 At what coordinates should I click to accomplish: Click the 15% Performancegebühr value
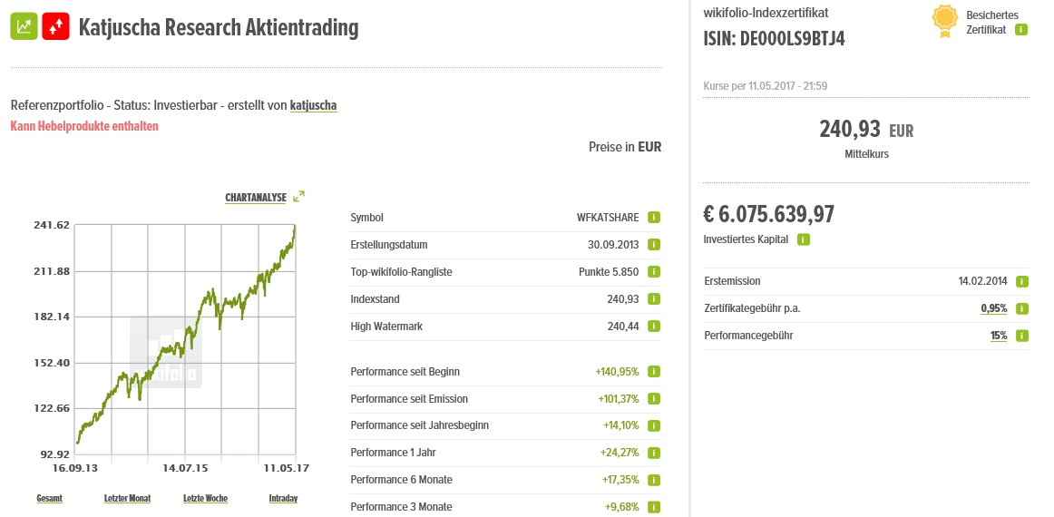point(999,336)
